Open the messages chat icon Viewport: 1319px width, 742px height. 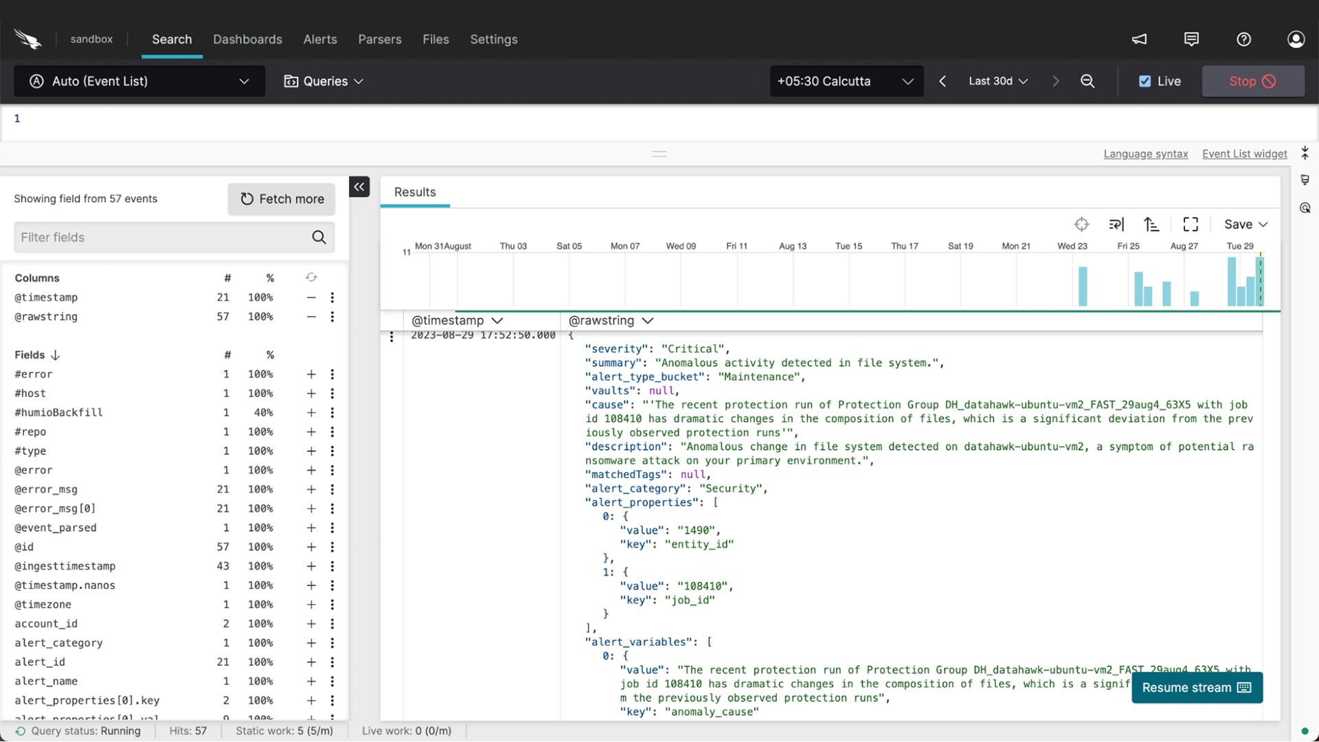1191,39
